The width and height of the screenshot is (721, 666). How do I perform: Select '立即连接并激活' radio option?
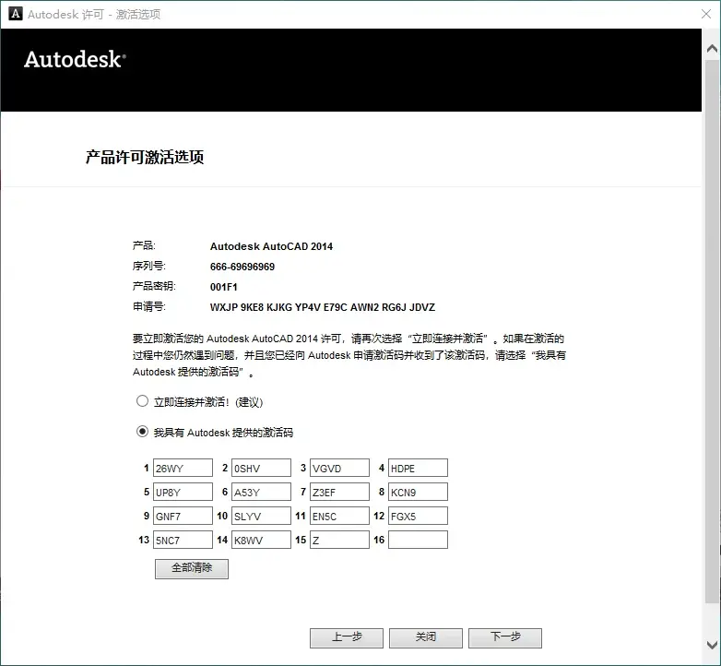pos(142,401)
